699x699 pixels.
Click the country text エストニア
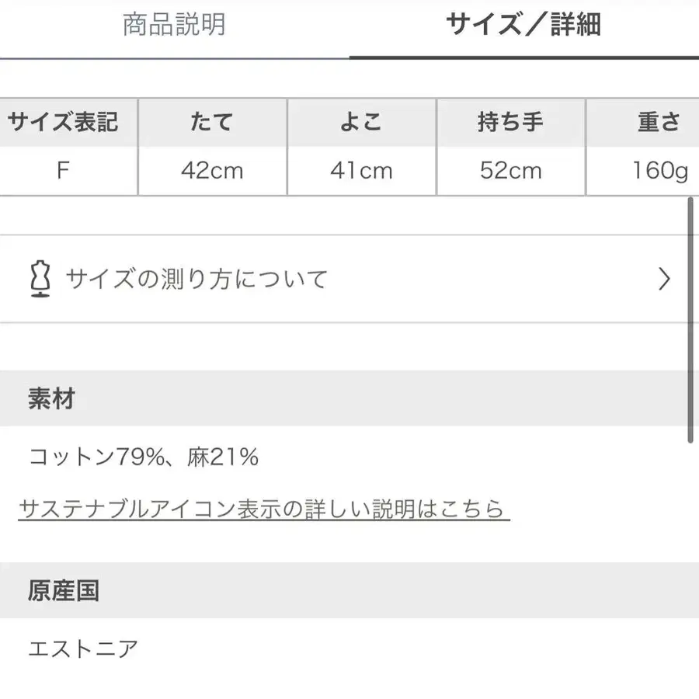[x=81, y=646]
